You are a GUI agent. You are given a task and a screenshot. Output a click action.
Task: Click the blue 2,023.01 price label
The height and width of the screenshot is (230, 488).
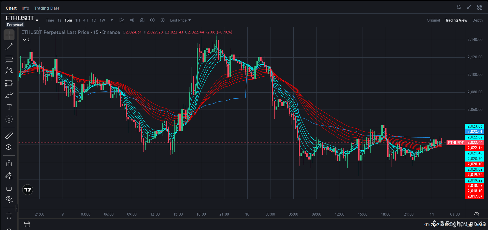[475, 132]
